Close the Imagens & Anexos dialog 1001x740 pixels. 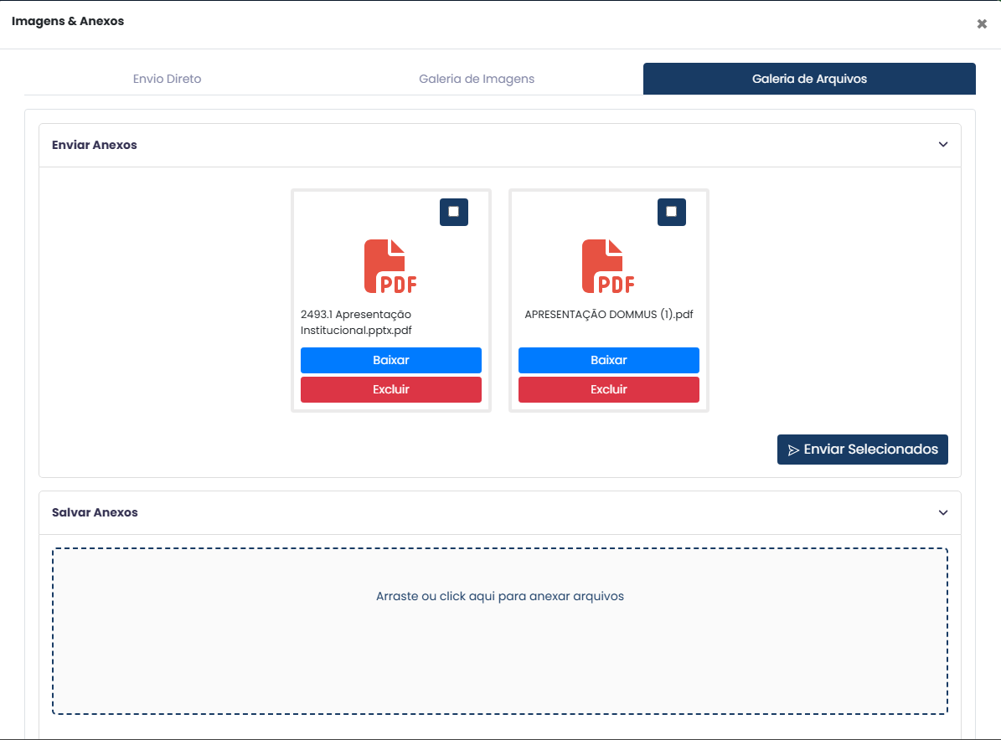click(x=982, y=24)
